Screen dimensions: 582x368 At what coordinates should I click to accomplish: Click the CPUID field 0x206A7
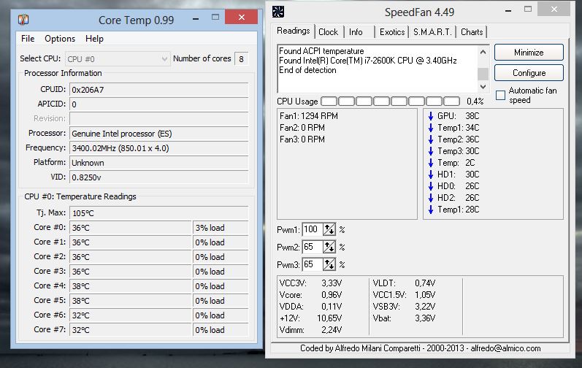click(x=159, y=90)
